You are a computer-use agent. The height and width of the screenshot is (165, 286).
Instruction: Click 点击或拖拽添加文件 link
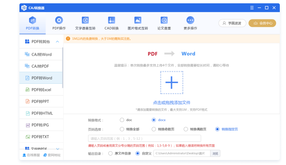click(172, 103)
